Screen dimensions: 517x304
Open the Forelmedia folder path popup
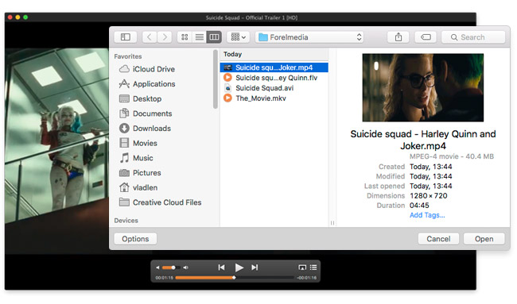[x=309, y=37]
